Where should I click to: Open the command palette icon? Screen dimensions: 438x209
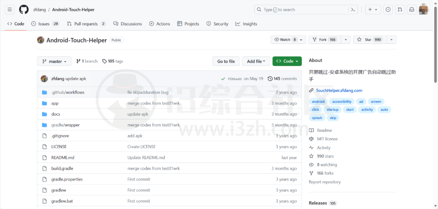pos(353,9)
